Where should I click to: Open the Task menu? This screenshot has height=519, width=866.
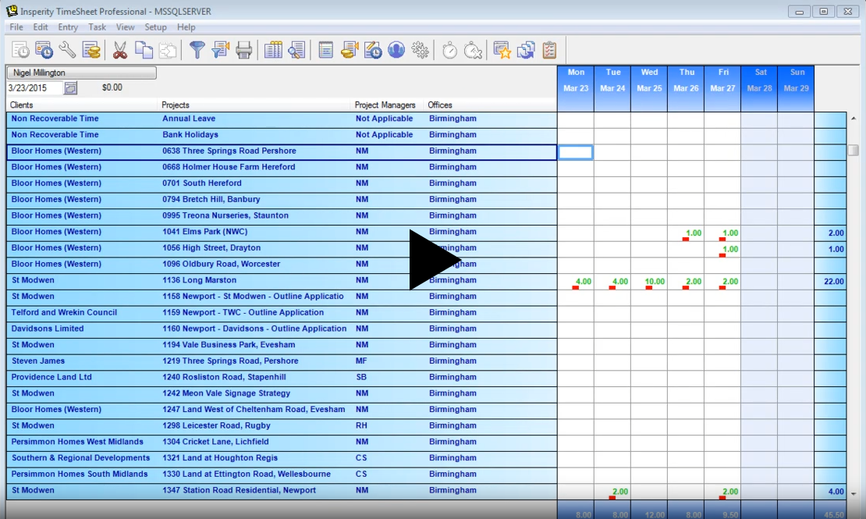pos(97,27)
